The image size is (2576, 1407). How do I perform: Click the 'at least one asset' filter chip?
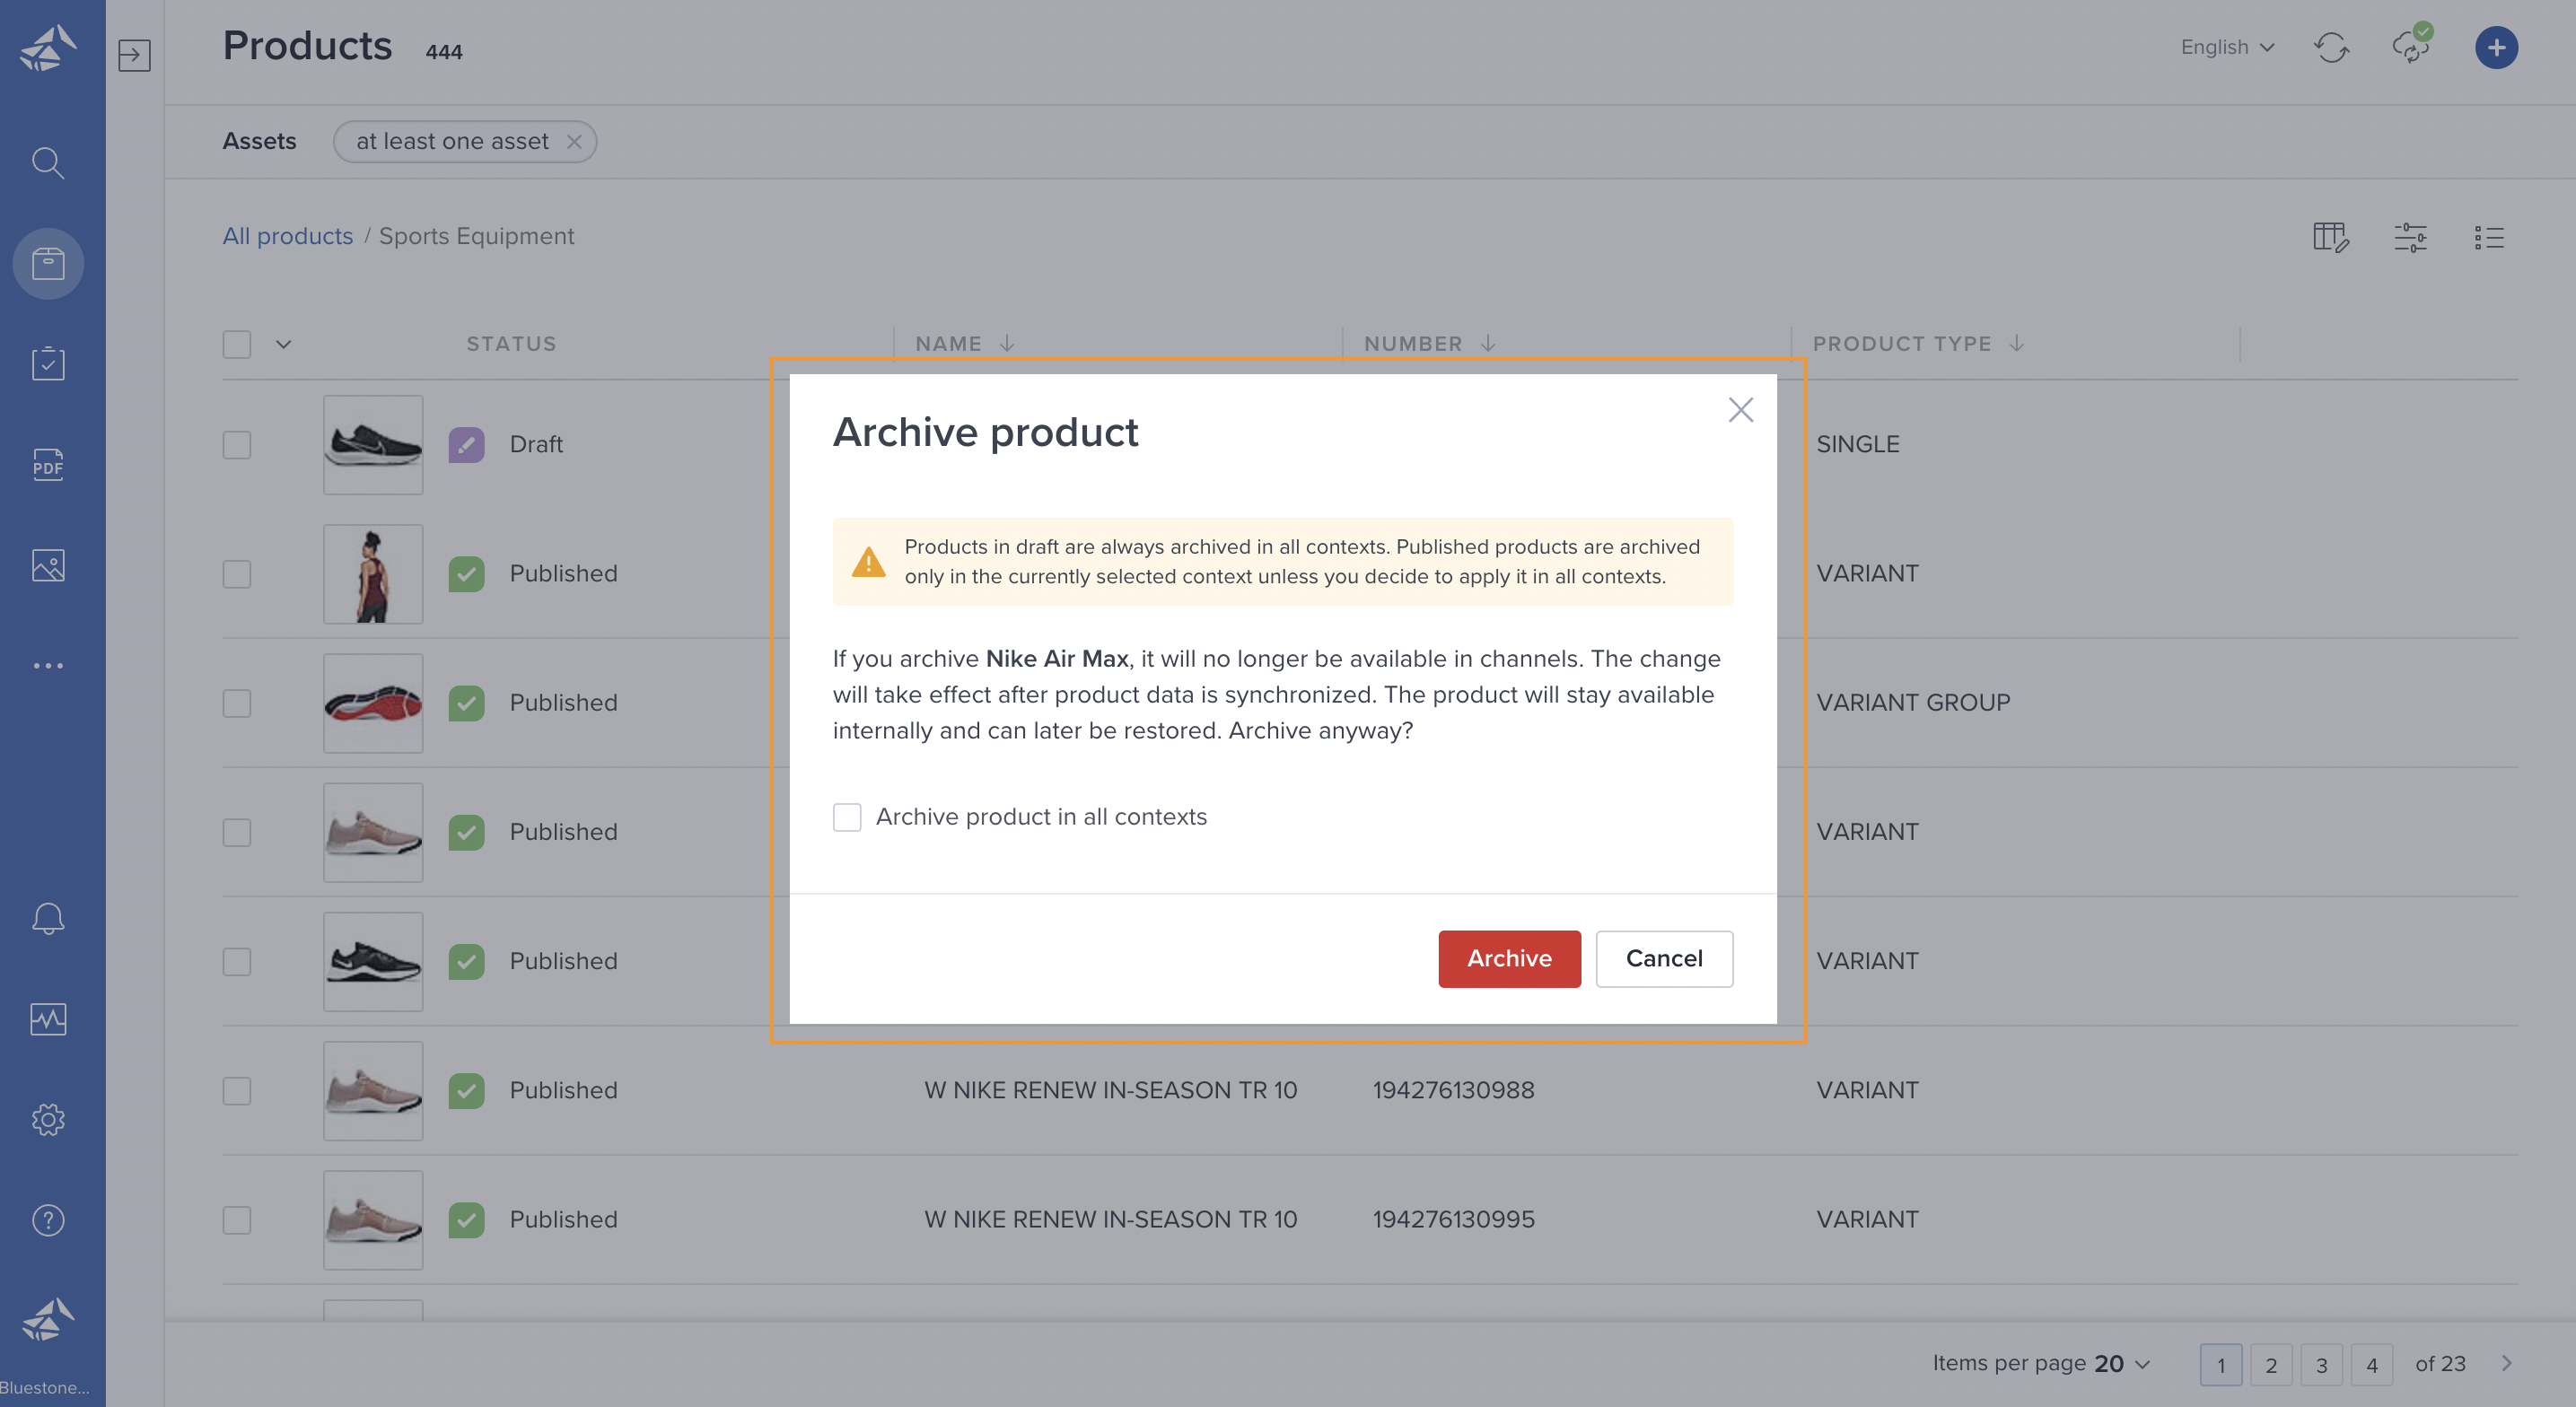click(465, 141)
